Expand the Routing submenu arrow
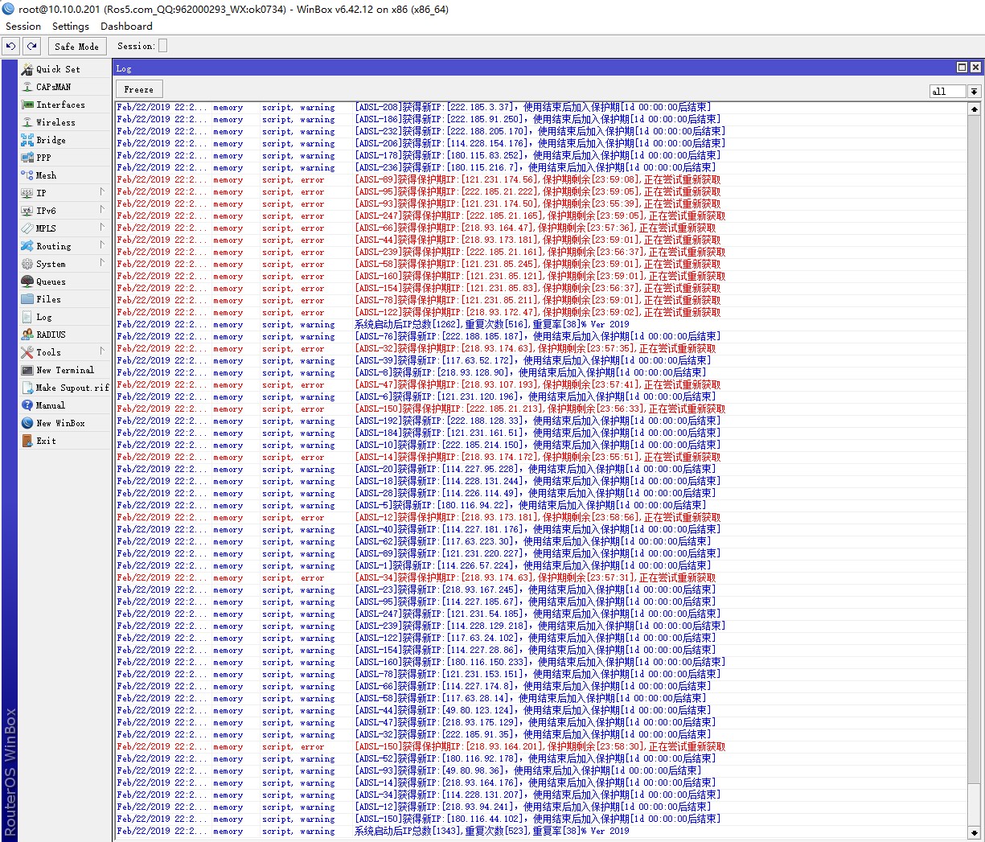Image resolution: width=985 pixels, height=842 pixels. click(x=102, y=245)
